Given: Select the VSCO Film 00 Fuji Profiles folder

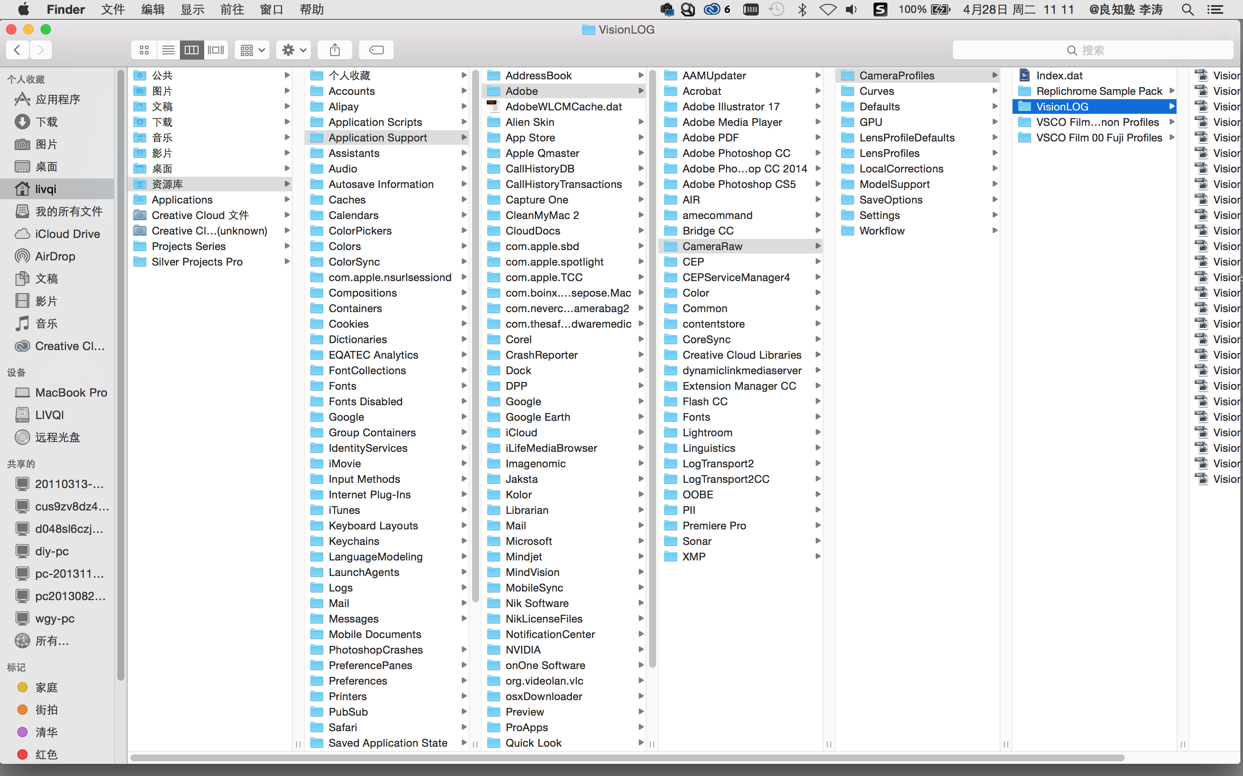Looking at the screenshot, I should click(x=1099, y=138).
